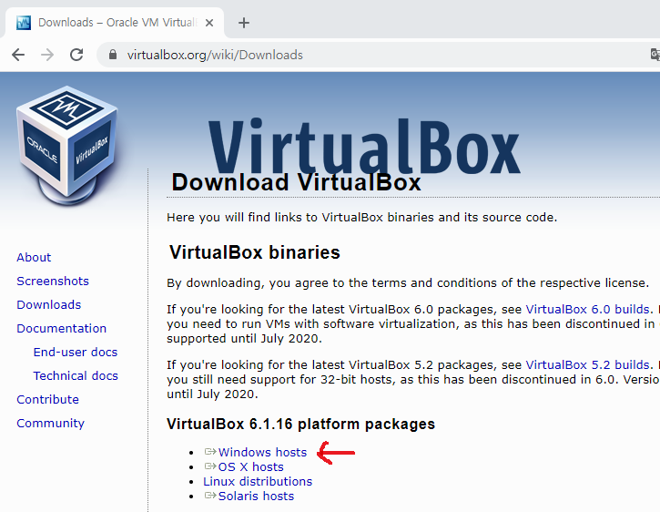Follow the VirtualBox 6.0 builds link
Image resolution: width=660 pixels, height=512 pixels.
click(587, 310)
